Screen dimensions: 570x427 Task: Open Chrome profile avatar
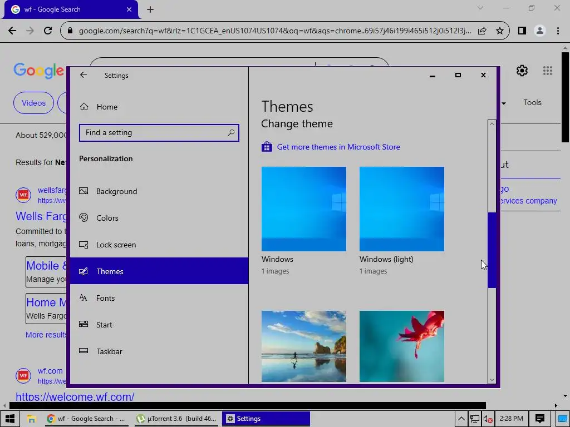pyautogui.click(x=540, y=31)
